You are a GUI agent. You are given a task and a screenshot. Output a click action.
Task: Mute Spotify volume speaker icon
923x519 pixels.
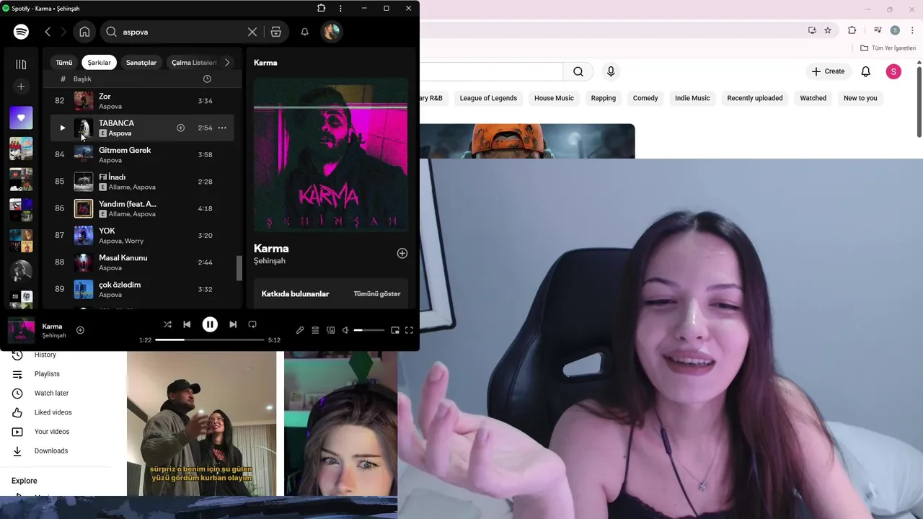[345, 330]
